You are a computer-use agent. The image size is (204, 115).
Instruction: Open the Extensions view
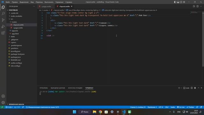(3, 33)
